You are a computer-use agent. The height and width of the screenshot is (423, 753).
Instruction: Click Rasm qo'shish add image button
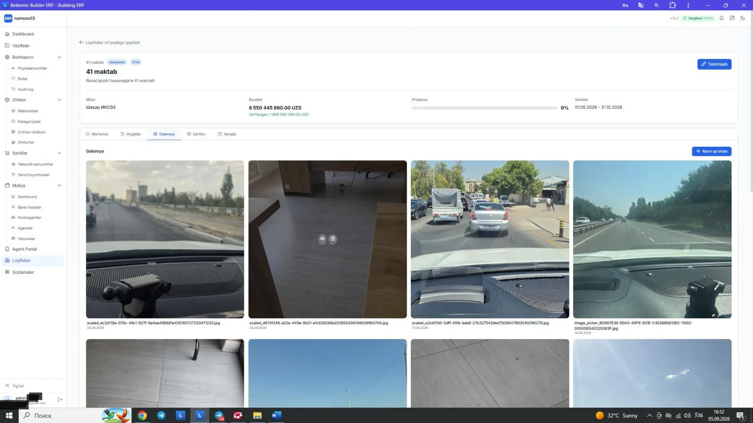coord(712,151)
